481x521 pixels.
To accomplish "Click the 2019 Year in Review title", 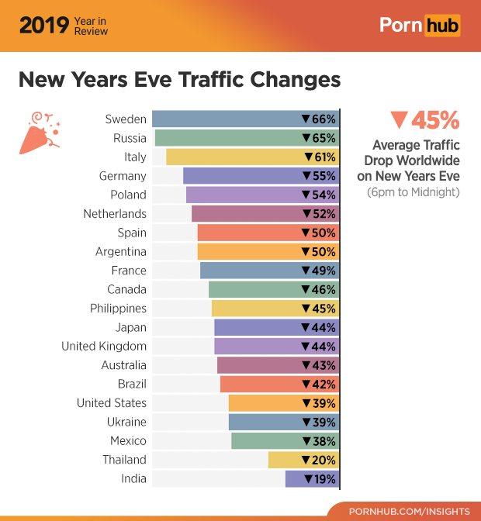I will [64, 26].
